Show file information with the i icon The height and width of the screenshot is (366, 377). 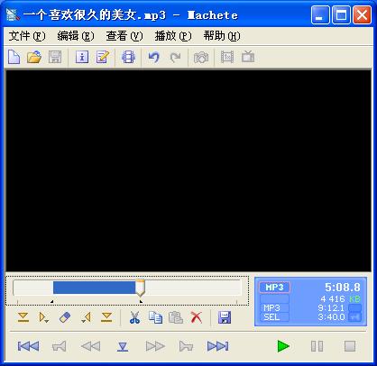coord(82,57)
